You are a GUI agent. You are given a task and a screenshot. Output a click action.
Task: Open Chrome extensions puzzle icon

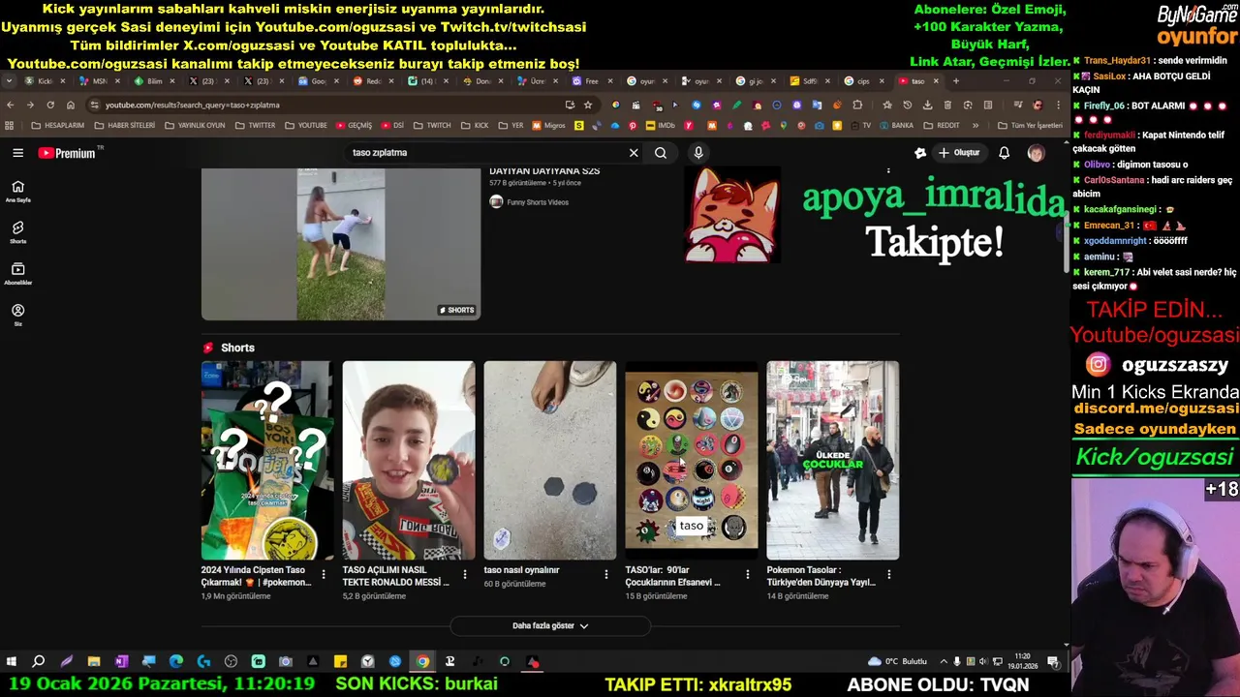coord(857,105)
